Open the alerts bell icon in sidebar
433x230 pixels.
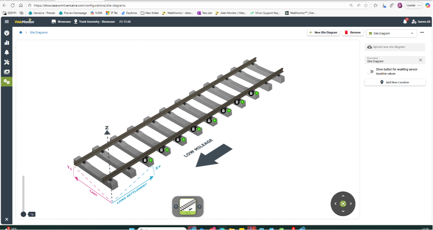coord(6,52)
